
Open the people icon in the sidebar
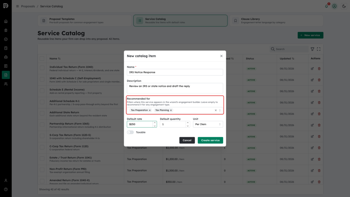tap(6, 84)
